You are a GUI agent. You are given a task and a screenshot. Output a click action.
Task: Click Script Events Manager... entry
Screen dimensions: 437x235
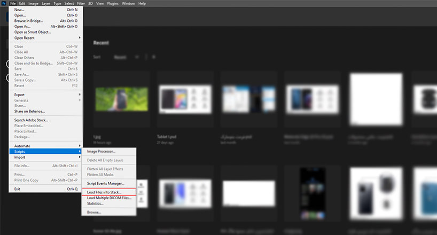click(x=108, y=183)
